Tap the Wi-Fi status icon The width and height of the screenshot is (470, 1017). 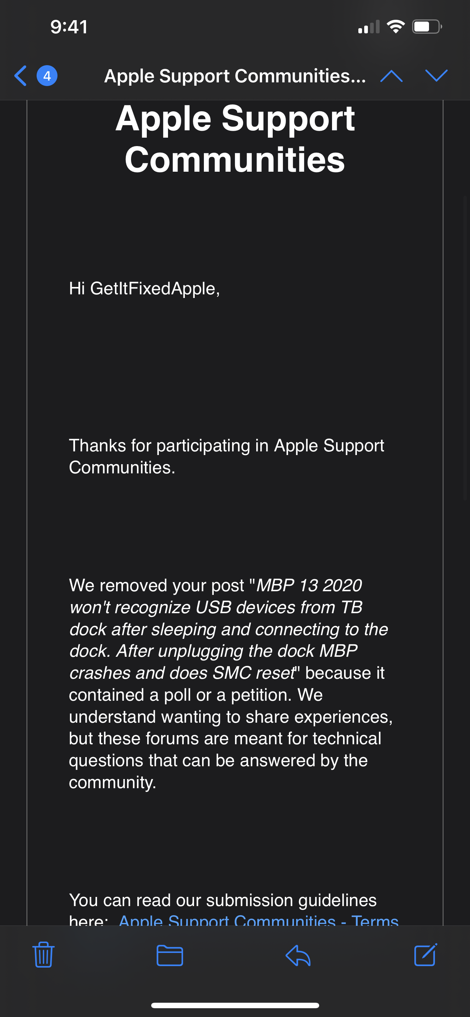396,27
